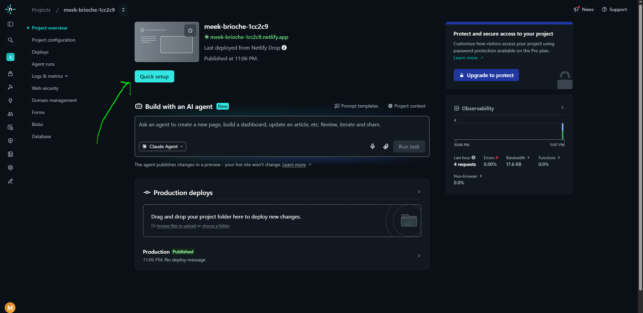Click the team S avatar icon
Image resolution: width=643 pixels, height=313 pixels.
[10, 57]
